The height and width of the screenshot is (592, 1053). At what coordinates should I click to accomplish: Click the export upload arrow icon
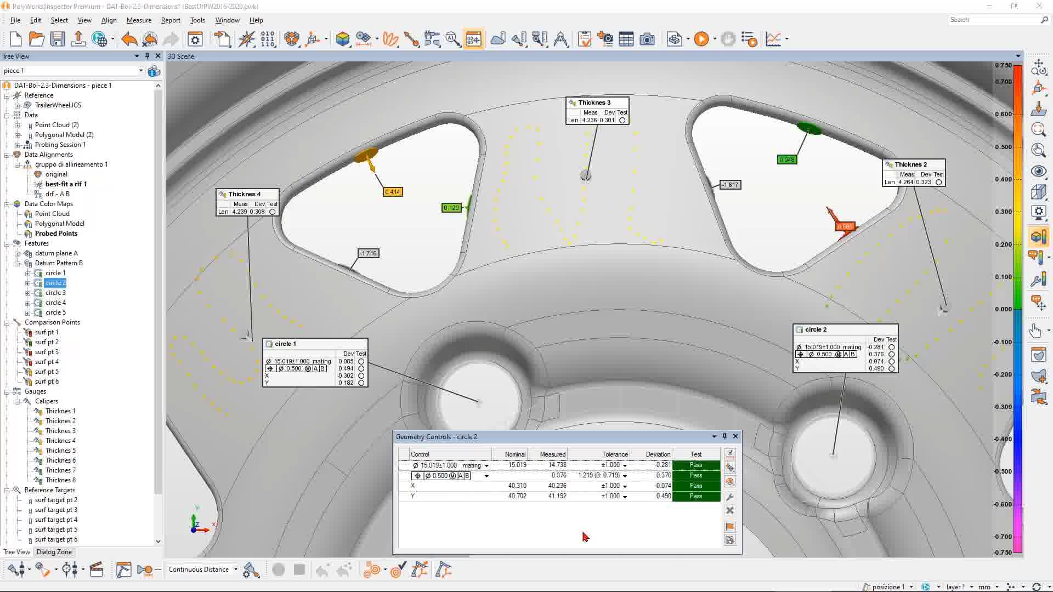pyautogui.click(x=78, y=39)
